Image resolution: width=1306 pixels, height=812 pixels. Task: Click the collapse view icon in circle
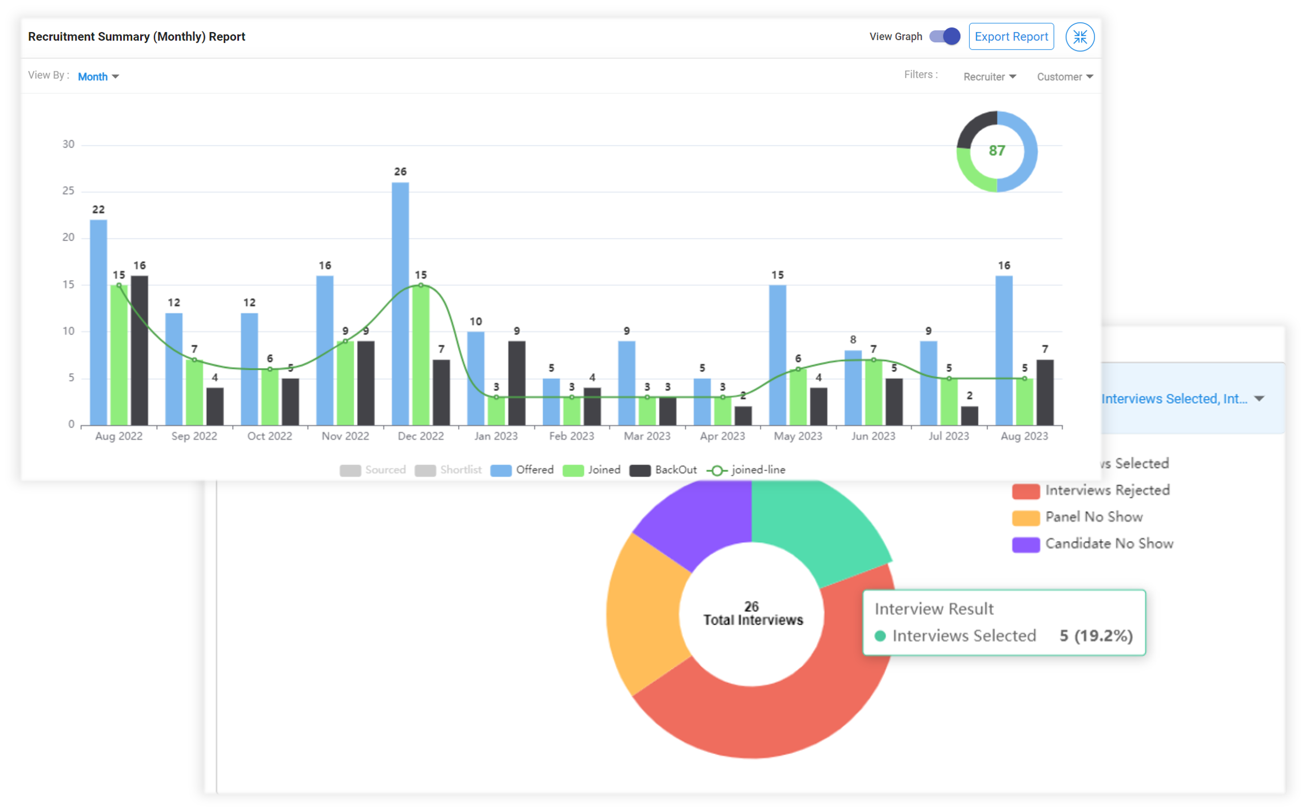click(1080, 36)
